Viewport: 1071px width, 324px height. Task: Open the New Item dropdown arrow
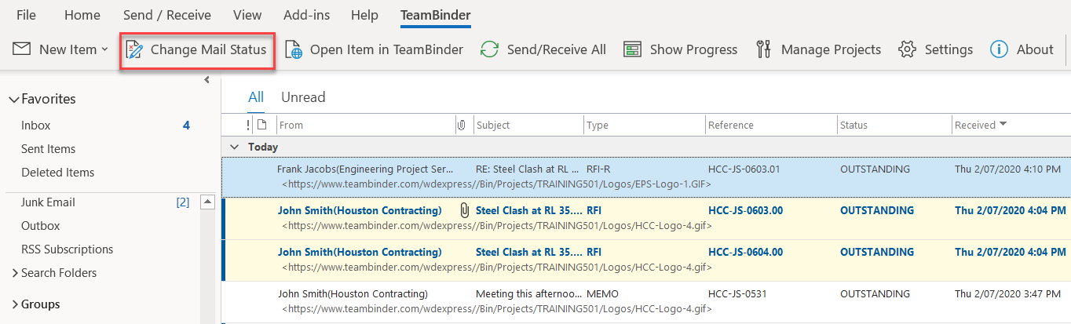tap(104, 49)
